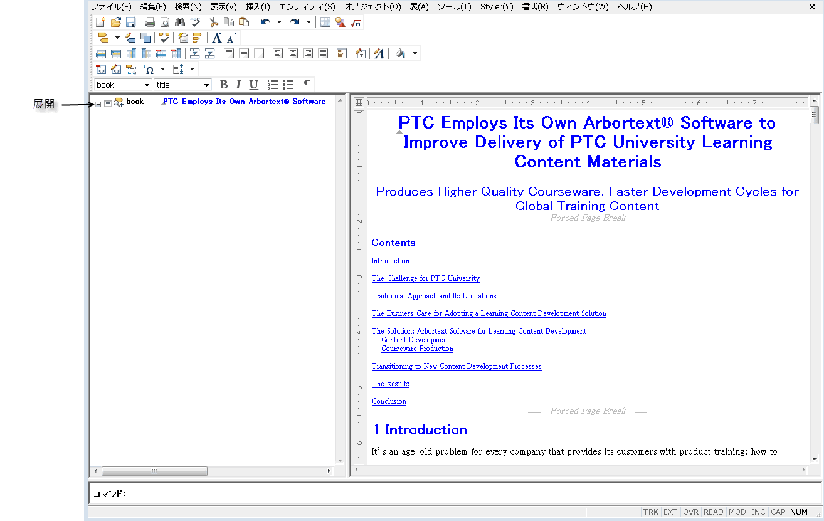Click the Copy icon
This screenshot has width=824, height=521.
(x=229, y=23)
